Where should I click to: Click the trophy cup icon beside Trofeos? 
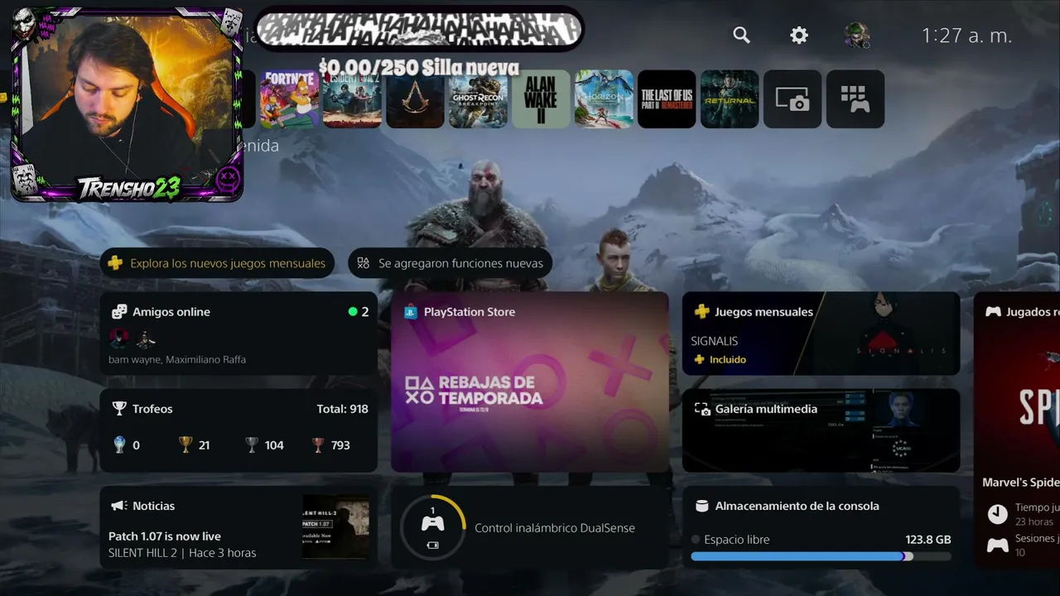pyautogui.click(x=119, y=409)
